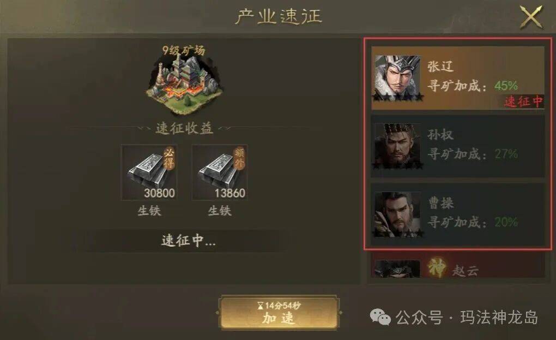Click the 30800 guaranteed iron amount
Image resolution: width=556 pixels, height=340 pixels.
coord(159,193)
